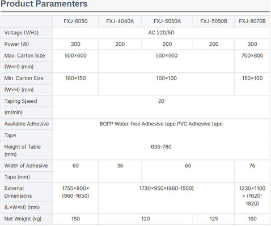Click the 125 net weight cell
The image size is (271, 226).
point(214,219)
